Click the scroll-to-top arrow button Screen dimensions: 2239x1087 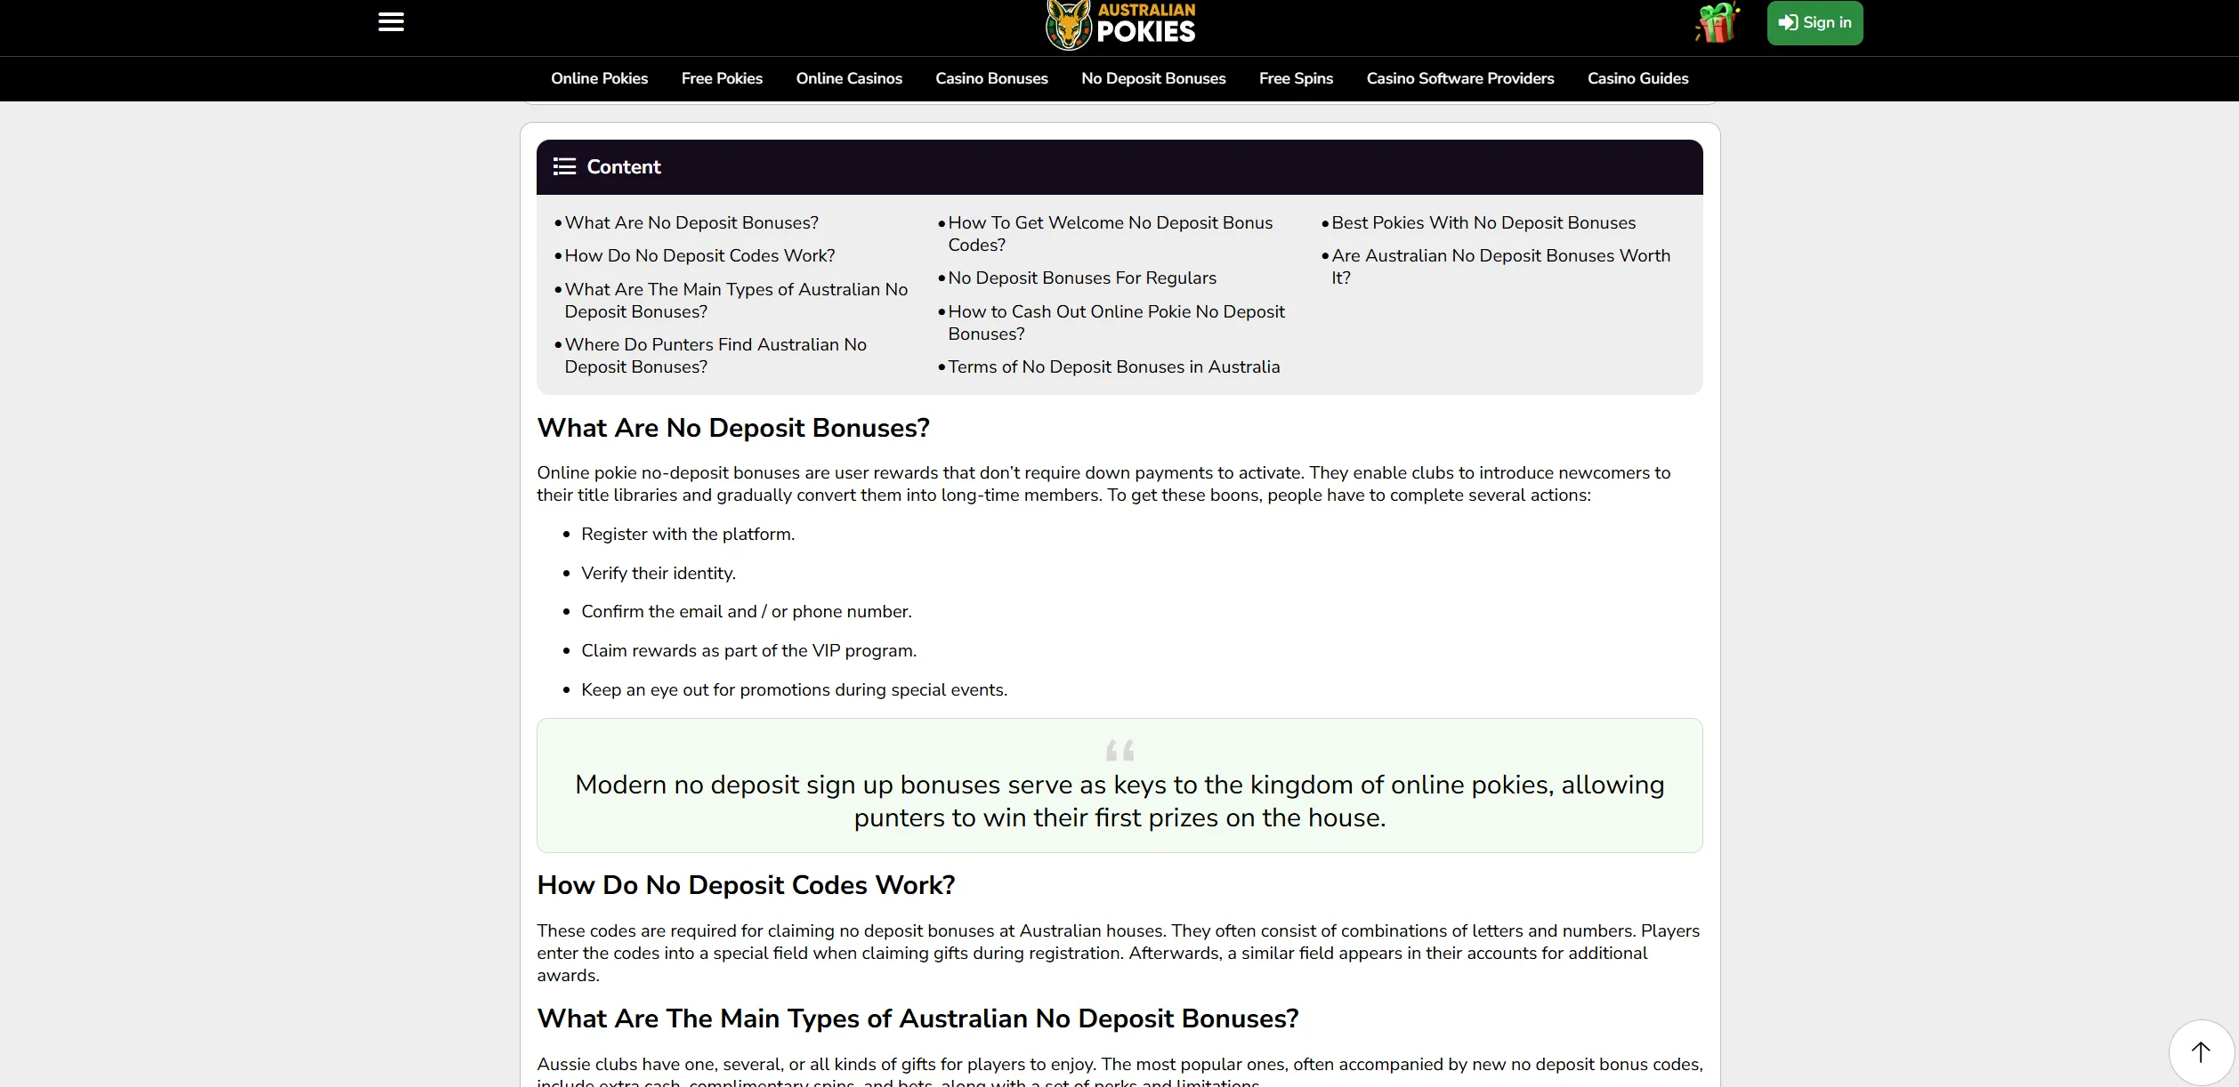pyautogui.click(x=2201, y=1052)
